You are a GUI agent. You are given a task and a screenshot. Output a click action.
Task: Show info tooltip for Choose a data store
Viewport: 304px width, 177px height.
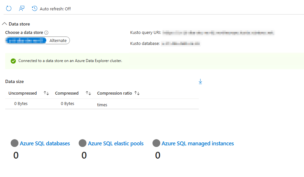(46, 33)
